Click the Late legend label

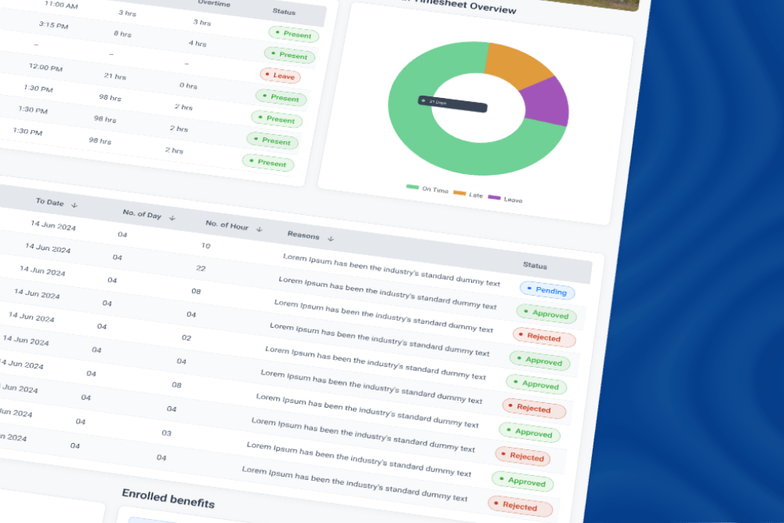click(x=476, y=195)
